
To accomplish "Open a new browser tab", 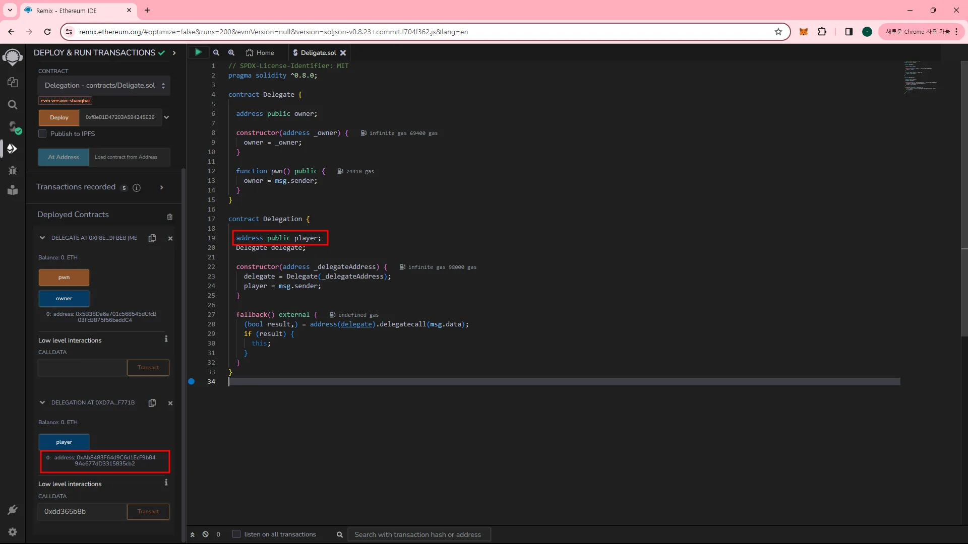I will tap(147, 10).
